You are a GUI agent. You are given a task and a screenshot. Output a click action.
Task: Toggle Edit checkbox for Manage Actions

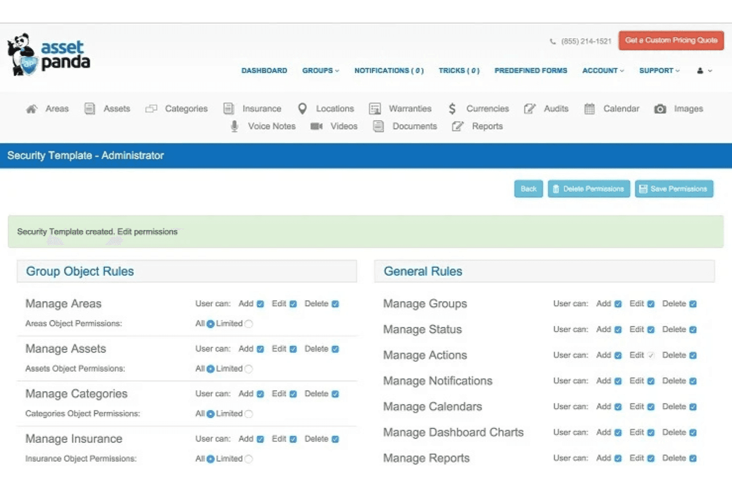tap(651, 355)
